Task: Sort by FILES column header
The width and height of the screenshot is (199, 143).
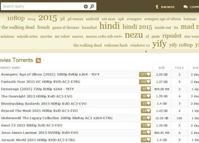Action: (179, 68)
